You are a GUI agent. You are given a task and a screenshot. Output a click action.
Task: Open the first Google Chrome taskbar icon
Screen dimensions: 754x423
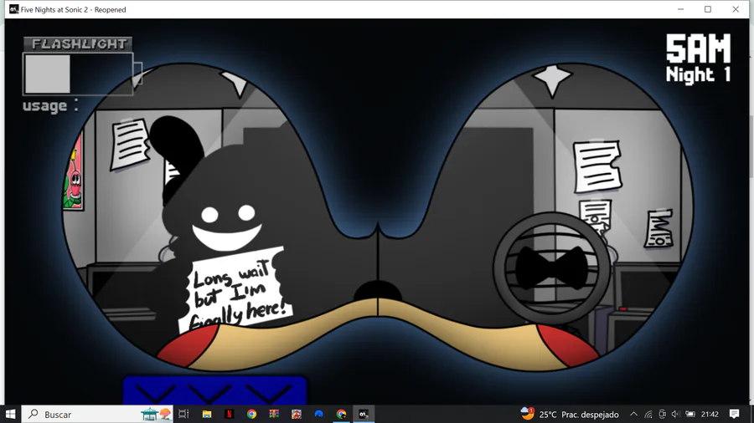point(251,414)
